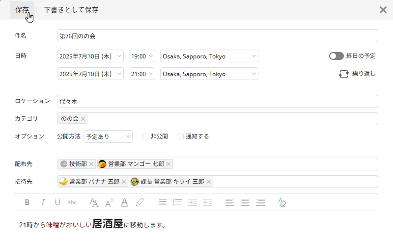Clear formatting eraser icon
Viewport: 393px width, 245px height.
tap(282, 202)
